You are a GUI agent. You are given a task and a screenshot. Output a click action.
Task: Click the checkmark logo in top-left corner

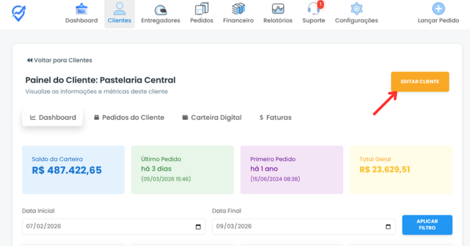tap(19, 13)
